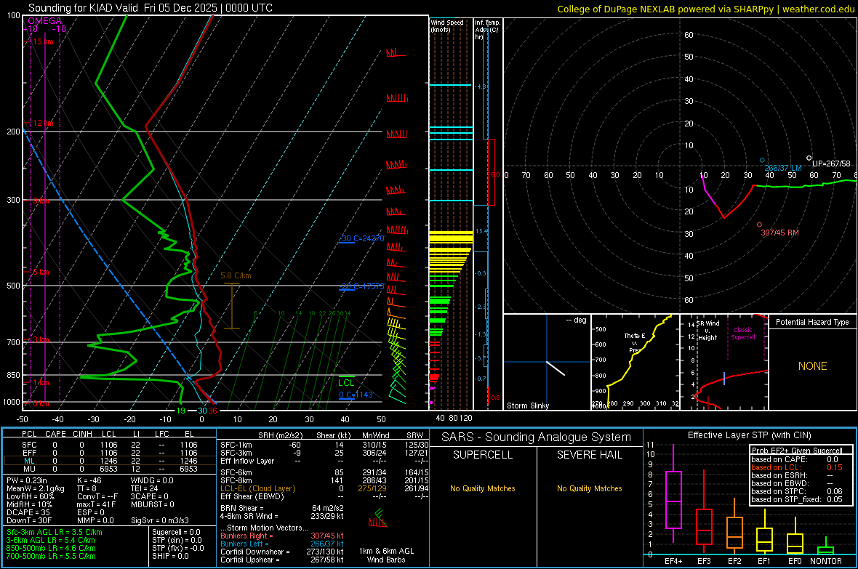Click the 'Inf. Temp. Adv.' panel heading
This screenshot has width=858, height=569.
(487, 30)
